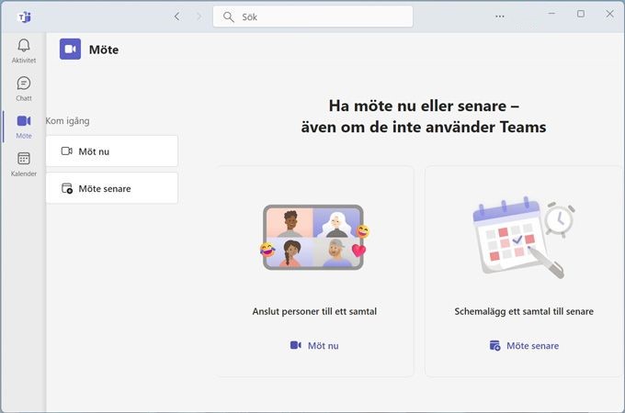This screenshot has width=625, height=413.
Task: Close the Teams window
Action: coord(610,14)
